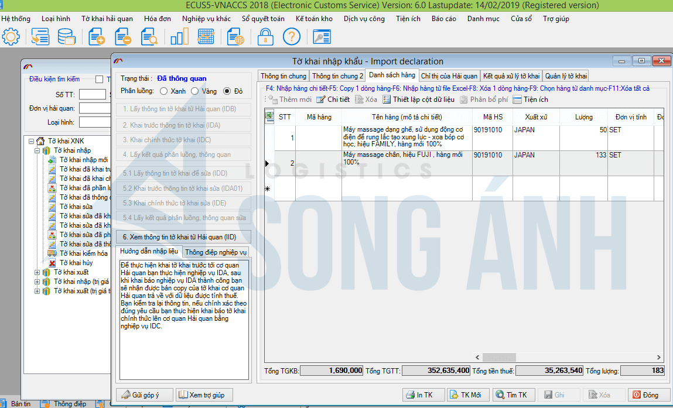Viewport: 673px width, 408px height.
Task: Select the Vàng channel radio button
Action: point(196,91)
